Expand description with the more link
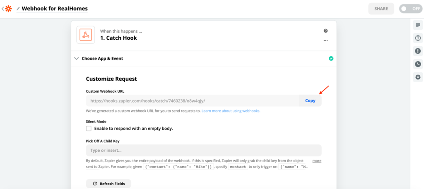This screenshot has height=189, width=424. pyautogui.click(x=317, y=160)
